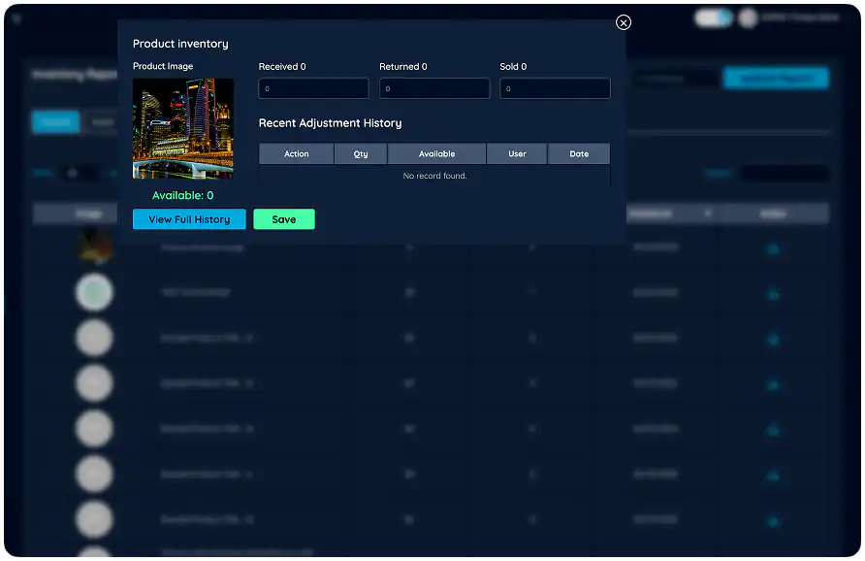Click the export icon in the first table row

[772, 248]
